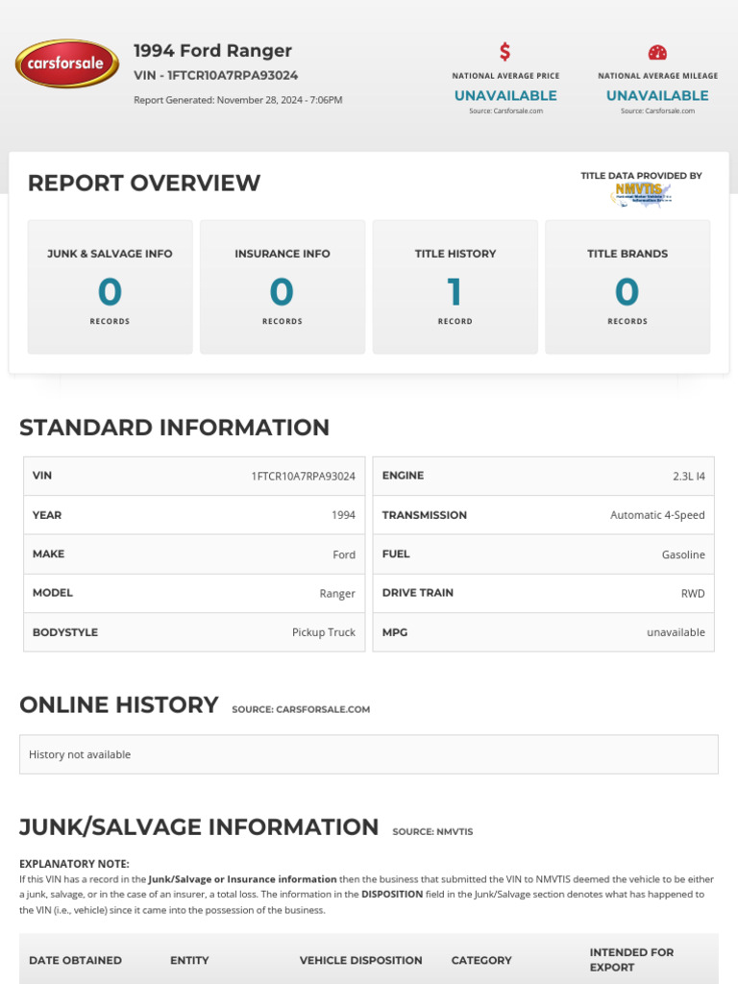The width and height of the screenshot is (738, 984).
Task: Click the Report Generated date line
Action: click(x=238, y=100)
